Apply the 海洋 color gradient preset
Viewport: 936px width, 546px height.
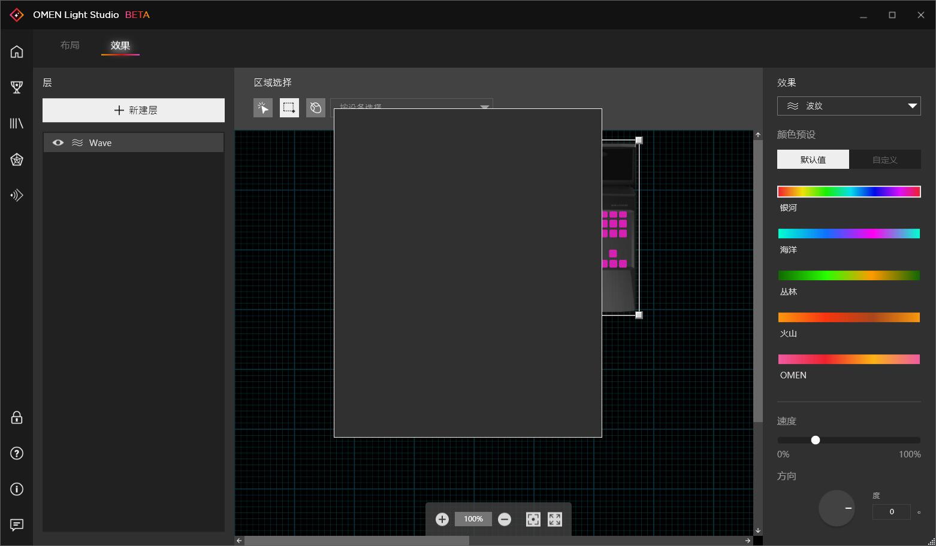(849, 233)
